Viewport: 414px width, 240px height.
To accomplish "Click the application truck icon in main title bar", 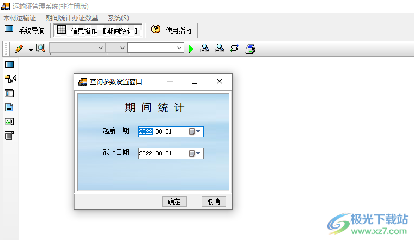I will tap(5, 6).
